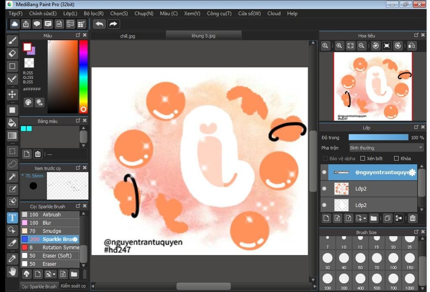Viewport: 430px width, 292px height.
Task: Select the rectangular Select tool
Action: 12,151
